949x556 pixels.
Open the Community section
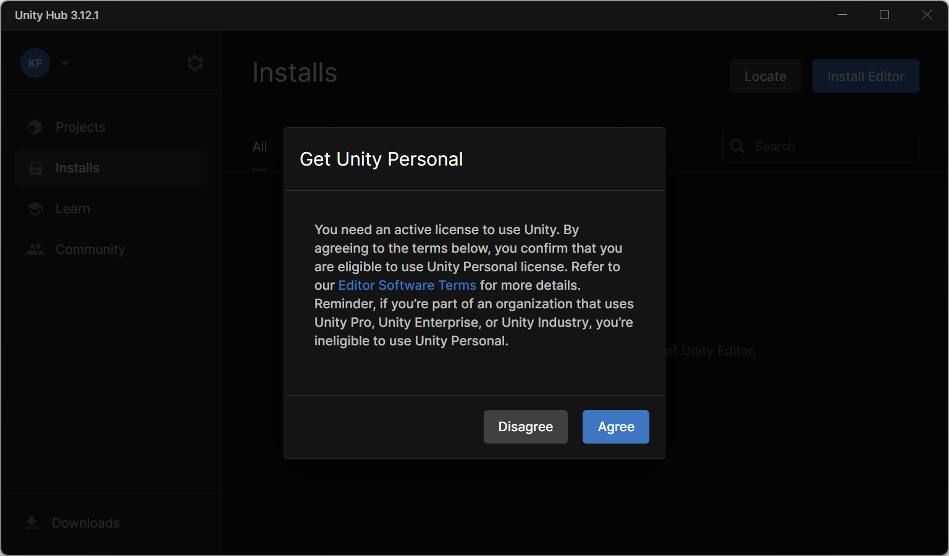[x=111, y=250]
